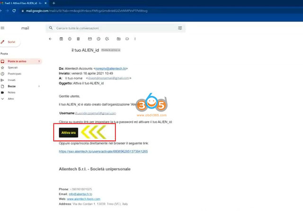Report this email as spam

click(70, 39)
